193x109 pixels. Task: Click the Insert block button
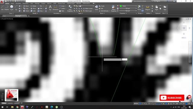pyautogui.click(x=96, y=7)
